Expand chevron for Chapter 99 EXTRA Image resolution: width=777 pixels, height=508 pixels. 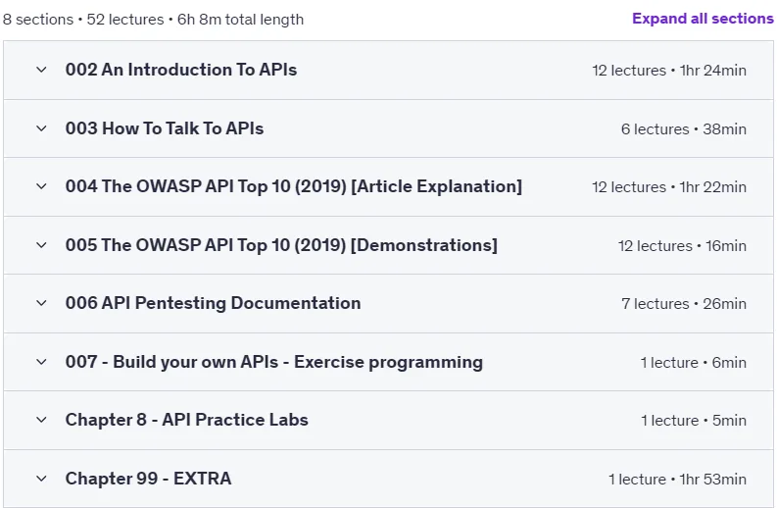[x=41, y=479]
